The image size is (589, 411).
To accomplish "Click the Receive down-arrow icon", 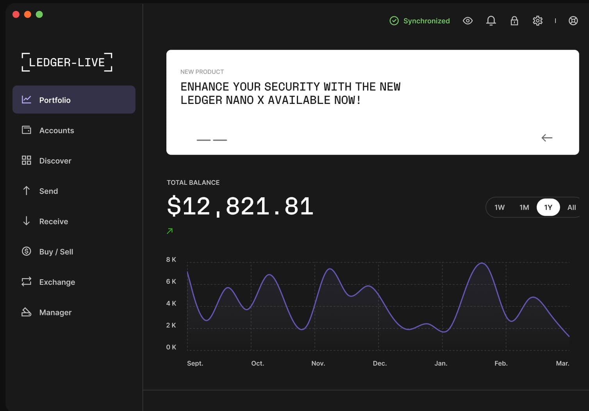I will tap(26, 221).
